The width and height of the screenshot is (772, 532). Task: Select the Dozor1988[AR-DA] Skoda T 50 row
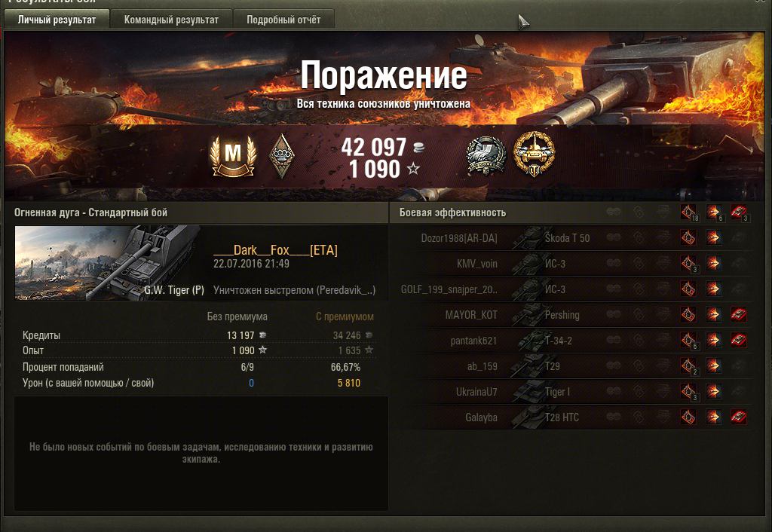coord(574,238)
